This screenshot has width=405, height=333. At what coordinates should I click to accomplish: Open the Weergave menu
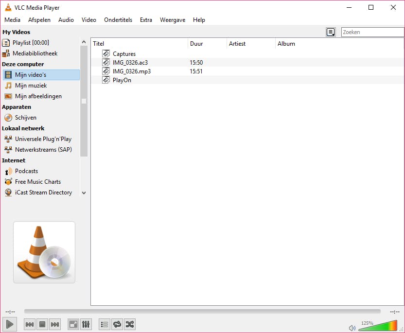(x=173, y=20)
